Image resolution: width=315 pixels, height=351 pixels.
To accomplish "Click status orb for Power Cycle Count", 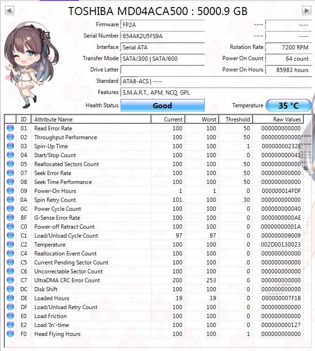I will [x=10, y=208].
